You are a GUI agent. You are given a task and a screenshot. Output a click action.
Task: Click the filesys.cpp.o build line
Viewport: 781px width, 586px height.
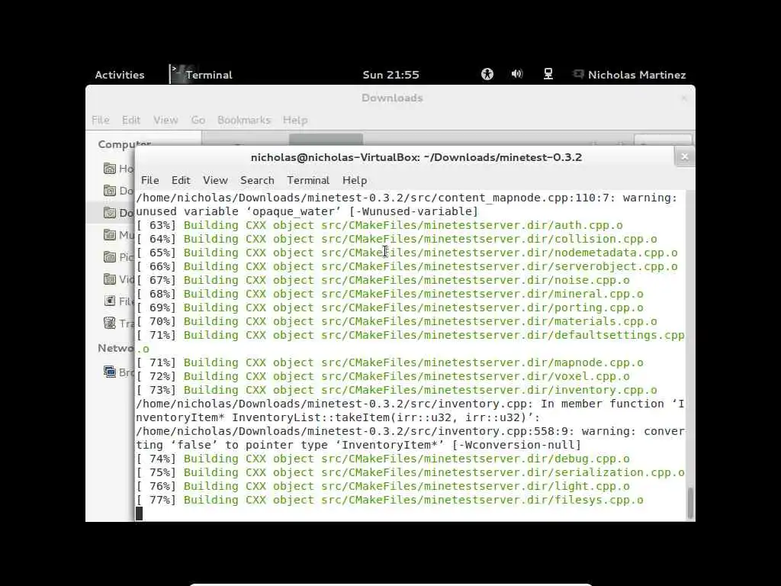pyautogui.click(x=390, y=500)
